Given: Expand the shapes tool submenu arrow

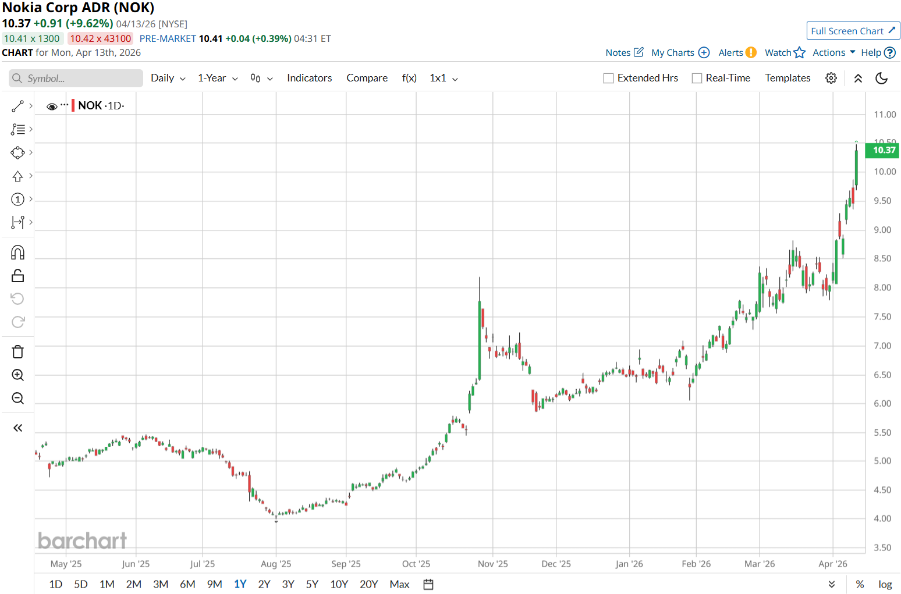Looking at the screenshot, I should (x=31, y=152).
